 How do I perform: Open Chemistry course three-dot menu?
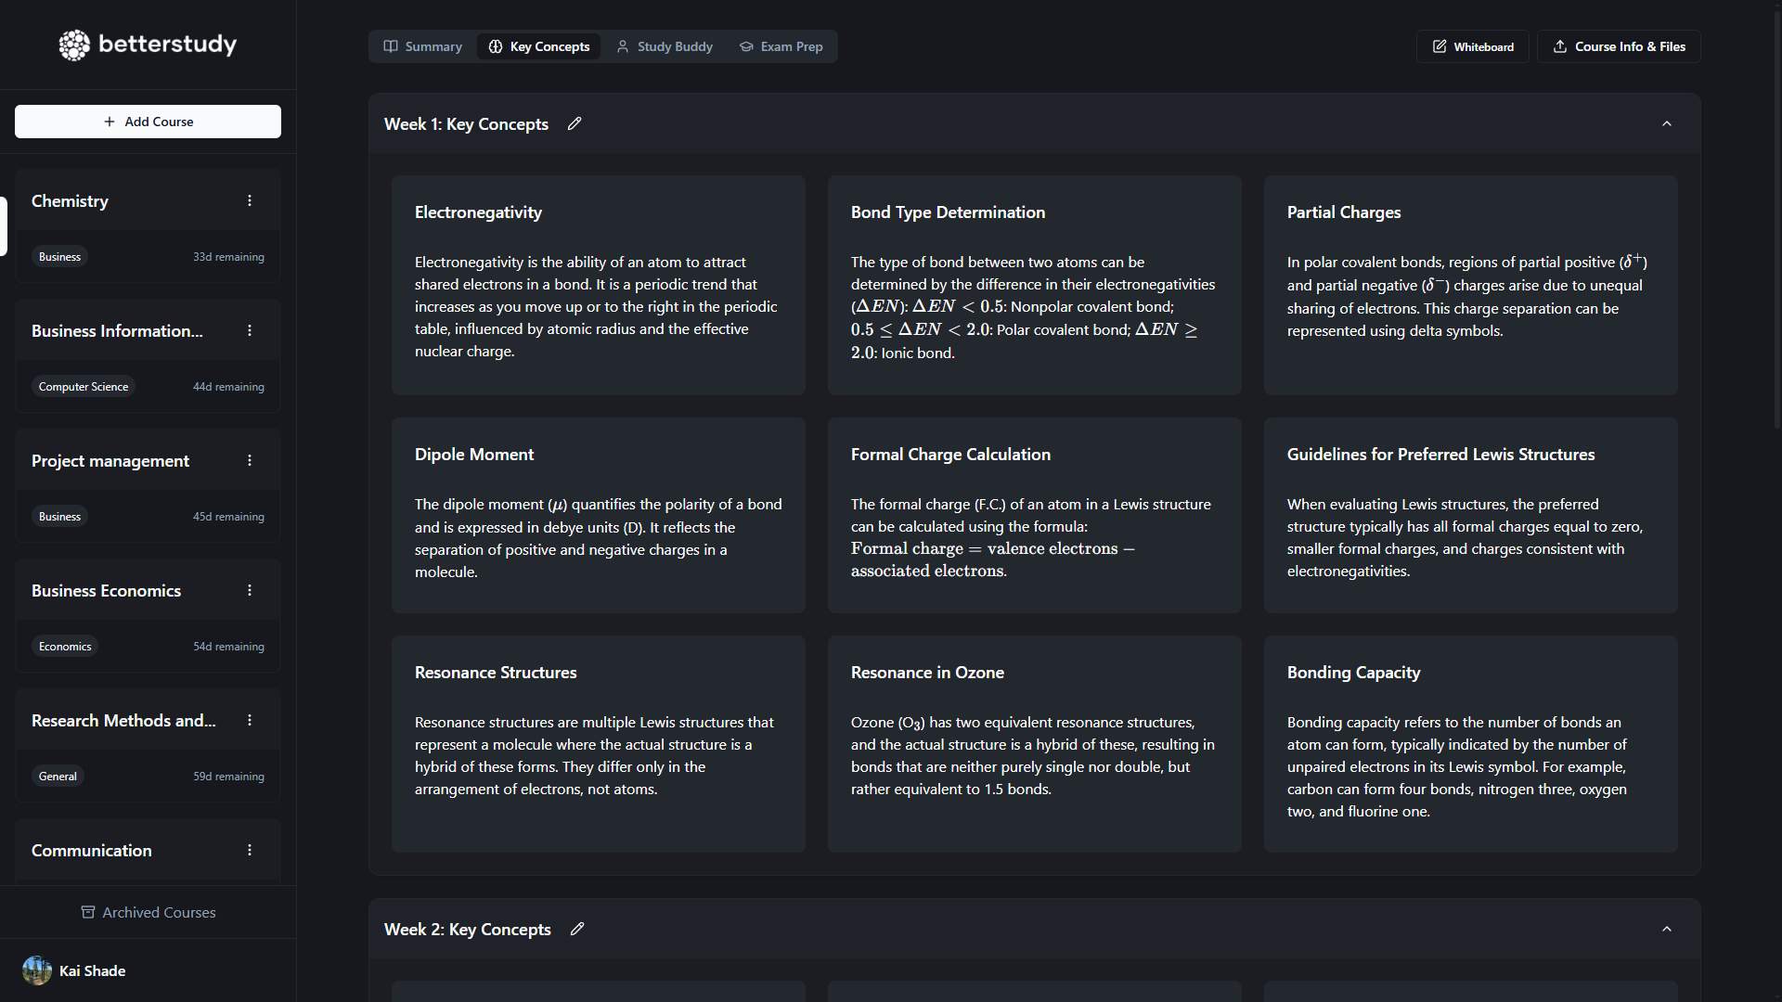coord(250,200)
